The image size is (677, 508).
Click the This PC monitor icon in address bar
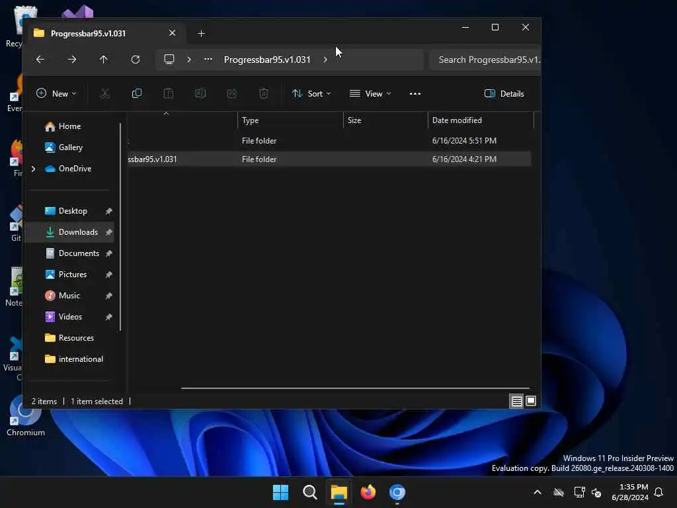pyautogui.click(x=169, y=59)
